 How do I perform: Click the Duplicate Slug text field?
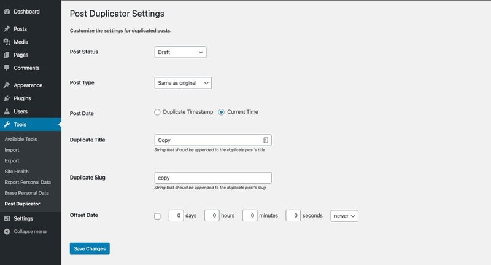[212, 178]
